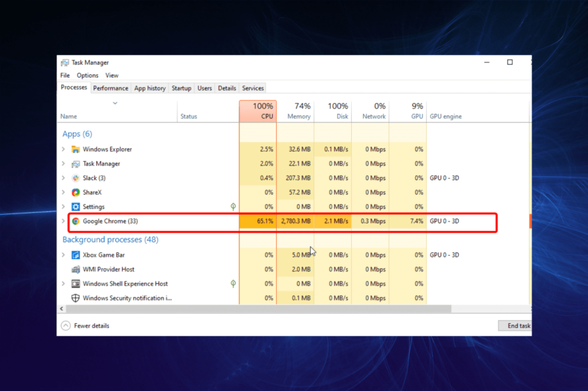Screen dimensions: 588x391
Task: Open the File menu
Action: coord(65,76)
